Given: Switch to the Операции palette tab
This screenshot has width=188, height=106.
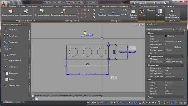Looking at the screenshot, I should pos(29,53).
